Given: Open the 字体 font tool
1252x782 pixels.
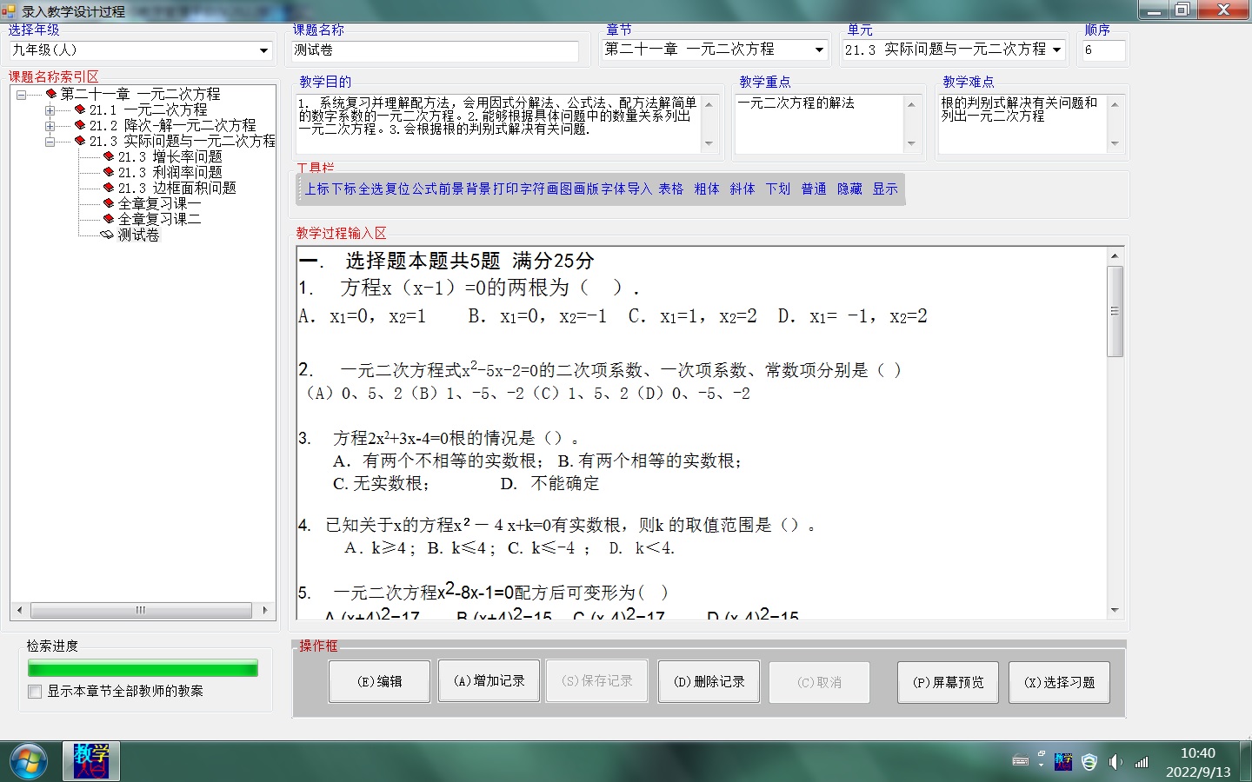Looking at the screenshot, I should [x=614, y=189].
